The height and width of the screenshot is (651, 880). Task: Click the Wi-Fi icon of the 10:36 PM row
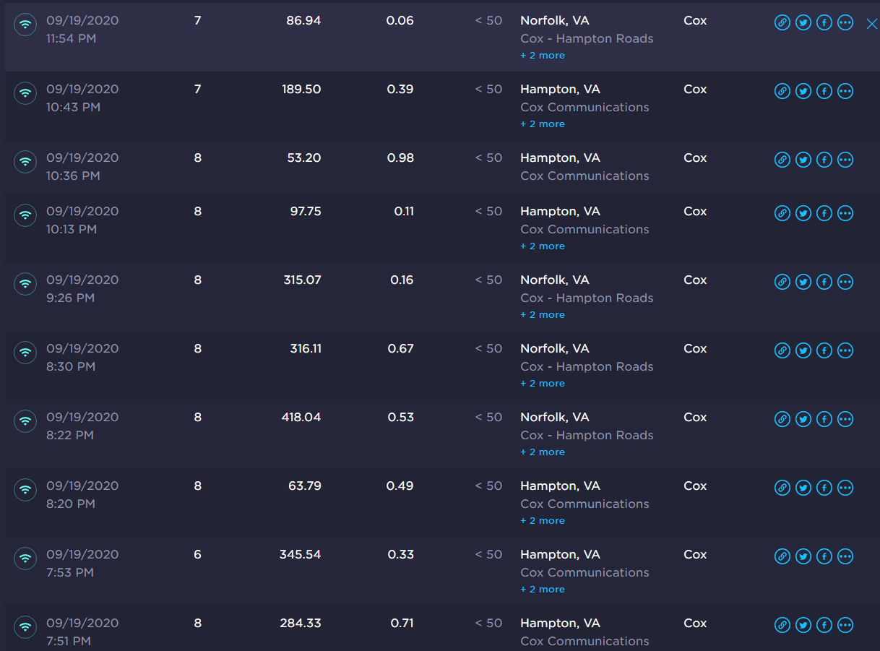click(x=25, y=162)
